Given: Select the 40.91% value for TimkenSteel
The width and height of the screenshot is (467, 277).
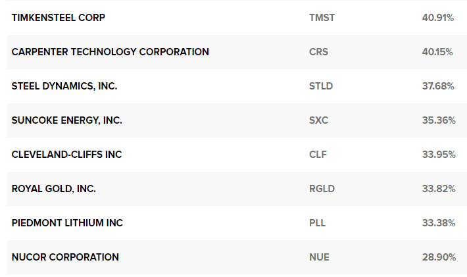Looking at the screenshot, I should point(438,18).
